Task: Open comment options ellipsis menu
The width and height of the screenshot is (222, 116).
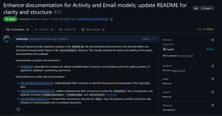Action: point(153,39)
